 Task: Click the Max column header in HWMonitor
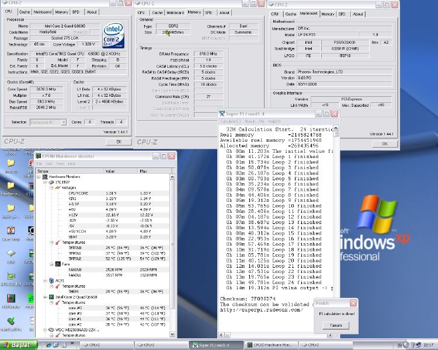click(x=155, y=171)
